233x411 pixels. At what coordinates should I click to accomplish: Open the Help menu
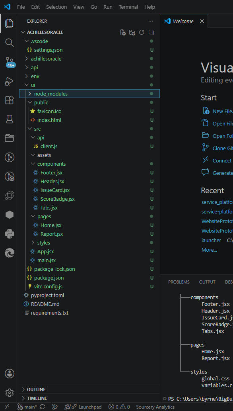click(x=150, y=7)
